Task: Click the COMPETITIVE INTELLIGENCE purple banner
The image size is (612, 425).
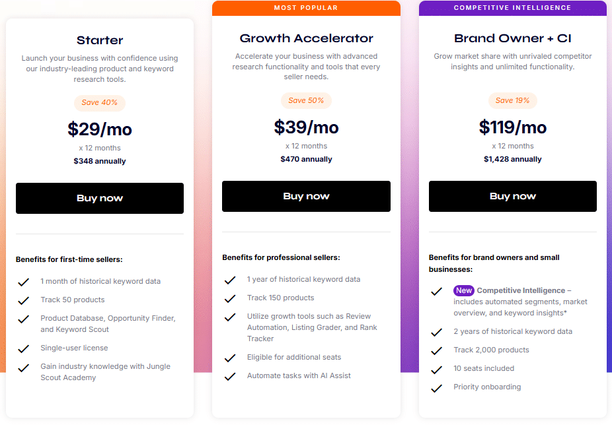Action: coord(512,8)
